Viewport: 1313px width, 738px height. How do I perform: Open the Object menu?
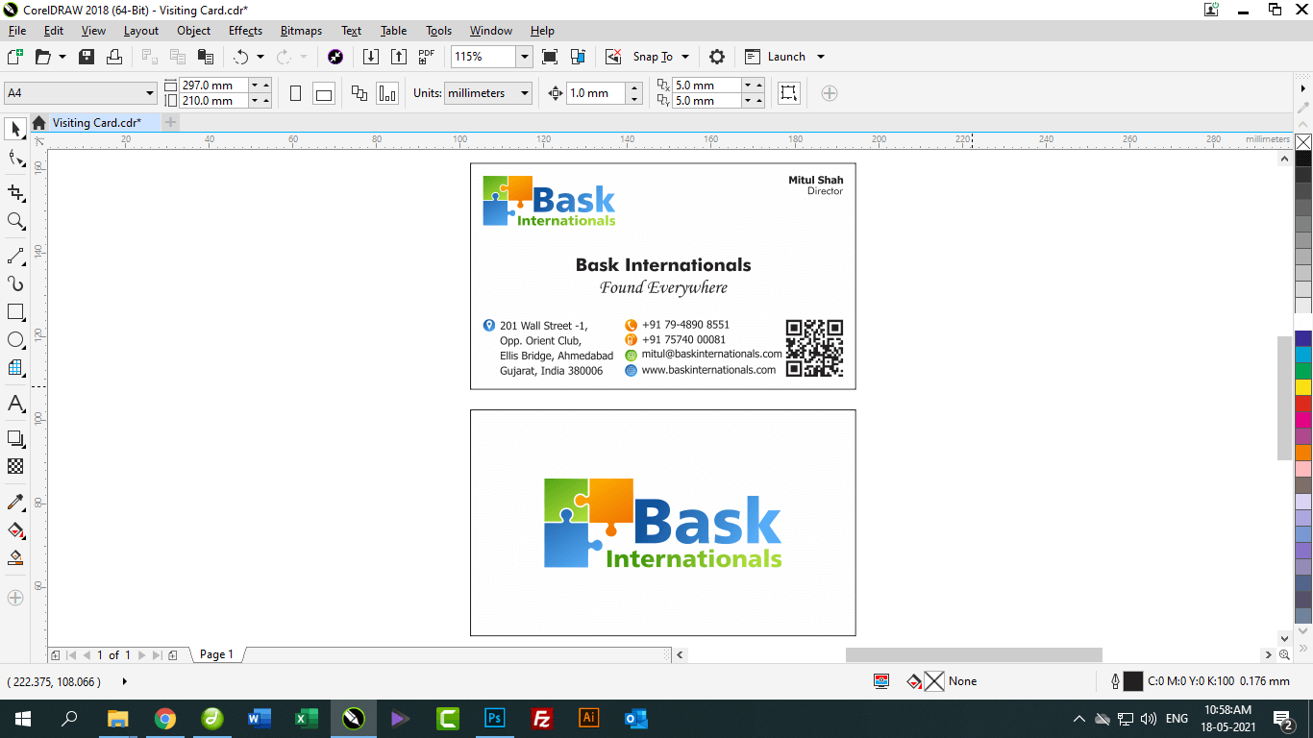tap(193, 31)
